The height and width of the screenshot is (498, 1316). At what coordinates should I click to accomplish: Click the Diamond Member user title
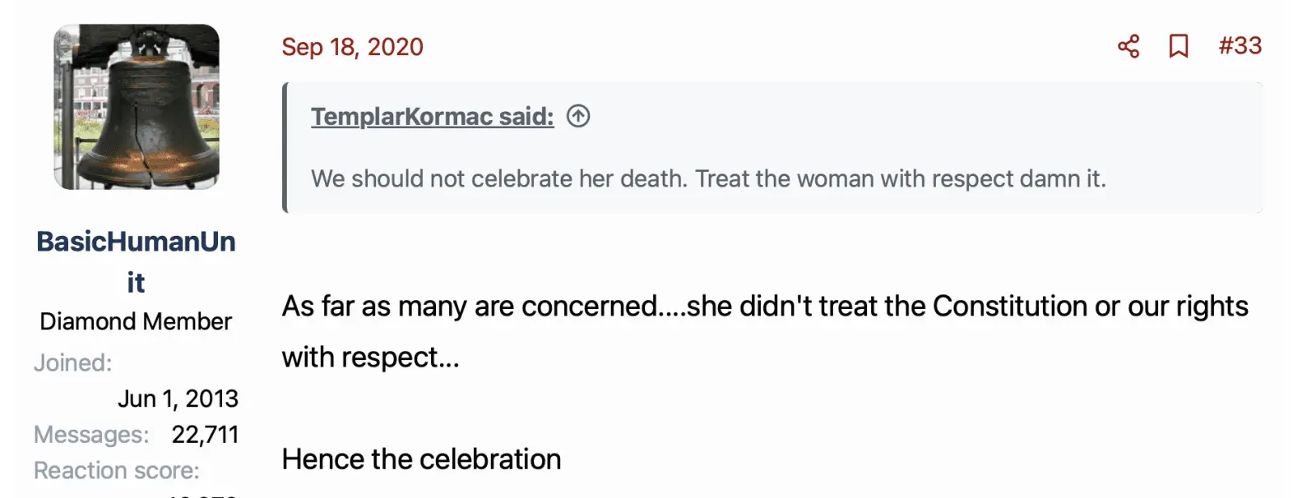136,321
